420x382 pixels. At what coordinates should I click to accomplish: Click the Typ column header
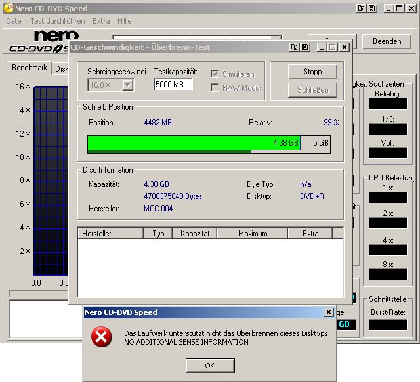coord(158,233)
